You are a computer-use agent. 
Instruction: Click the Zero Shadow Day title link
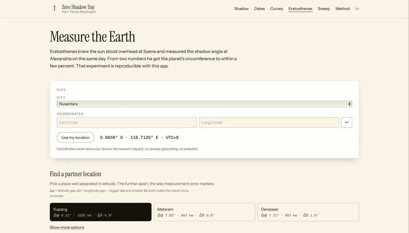coord(78,7)
